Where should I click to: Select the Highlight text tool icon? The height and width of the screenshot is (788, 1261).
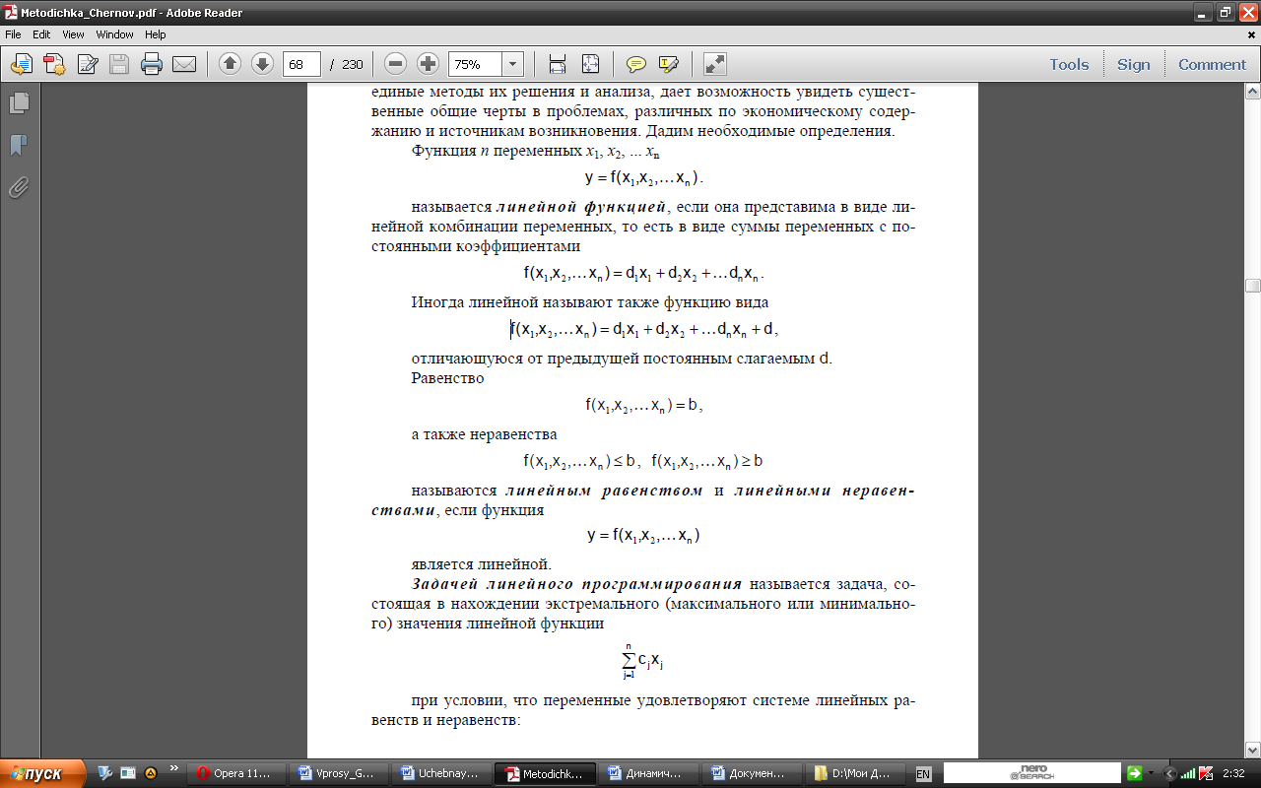pos(669,64)
